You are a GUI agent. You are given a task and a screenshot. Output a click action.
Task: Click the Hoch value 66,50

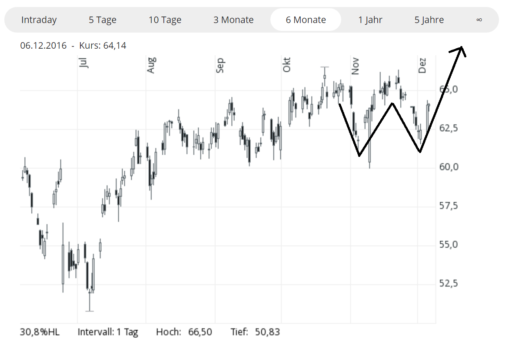tap(200, 332)
